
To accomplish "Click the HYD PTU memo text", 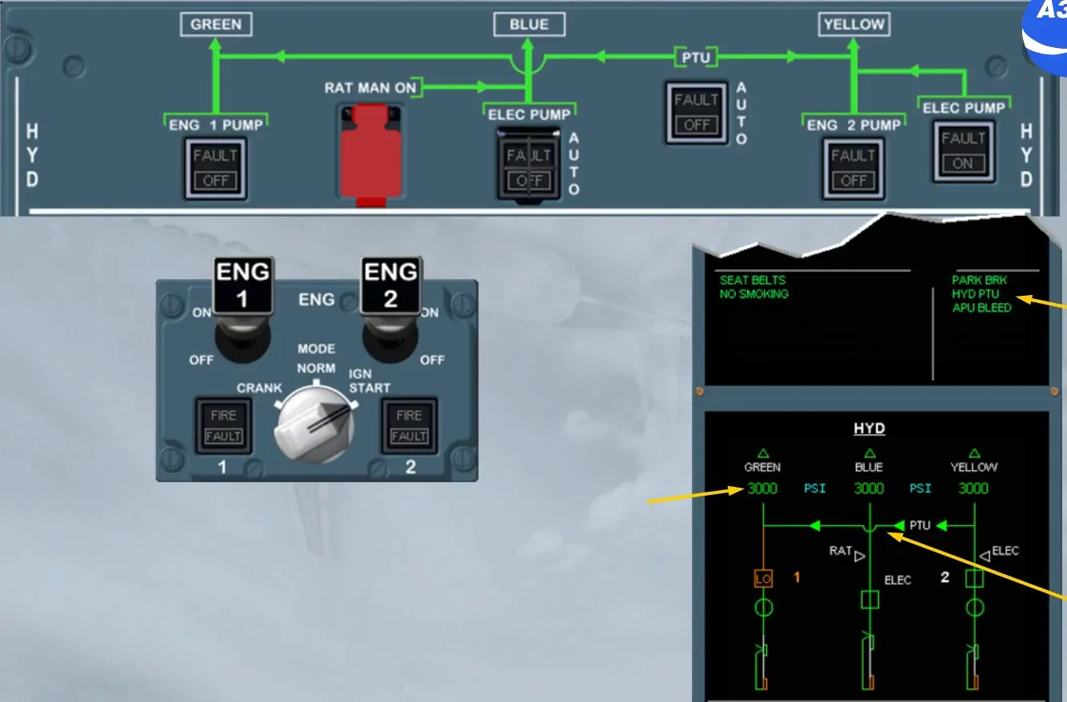I will pos(975,294).
